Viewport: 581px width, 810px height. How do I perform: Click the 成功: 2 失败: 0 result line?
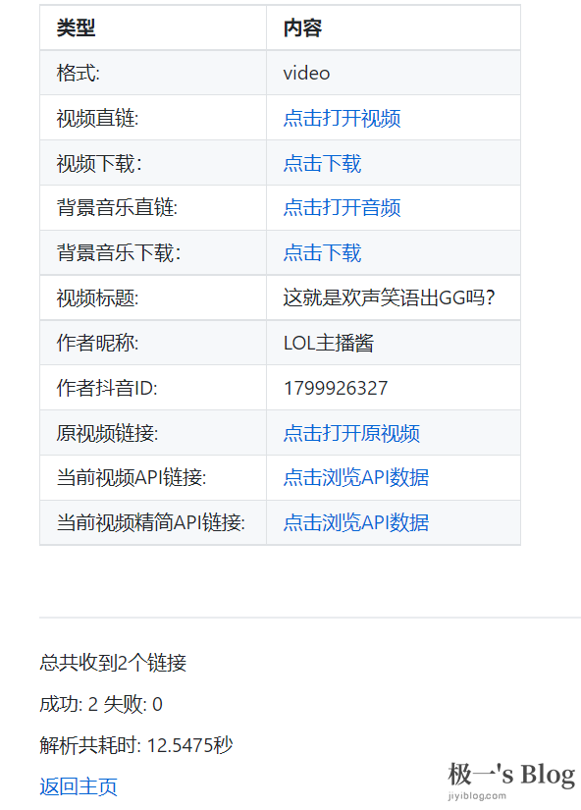(101, 704)
